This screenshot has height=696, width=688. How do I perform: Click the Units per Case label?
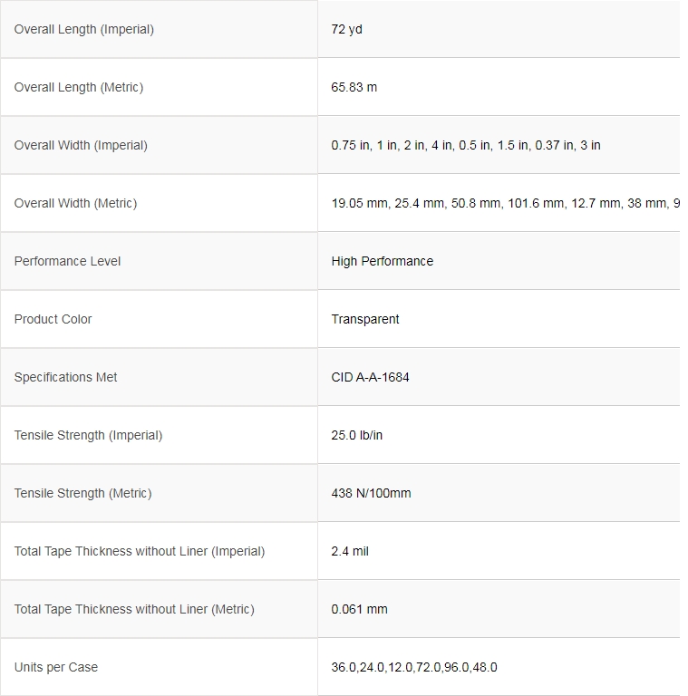pyautogui.click(x=56, y=667)
